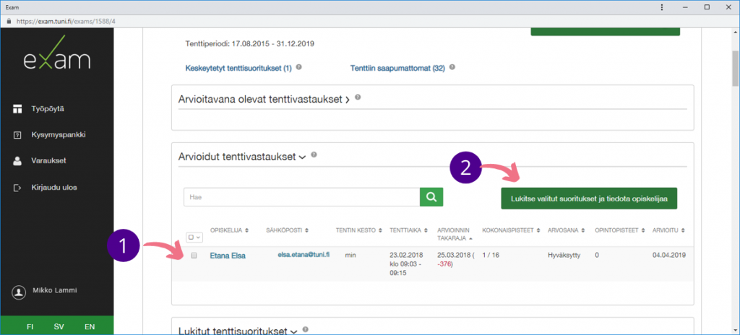This screenshot has width=740, height=335.
Task: Click the Hae search input field
Action: pos(301,196)
